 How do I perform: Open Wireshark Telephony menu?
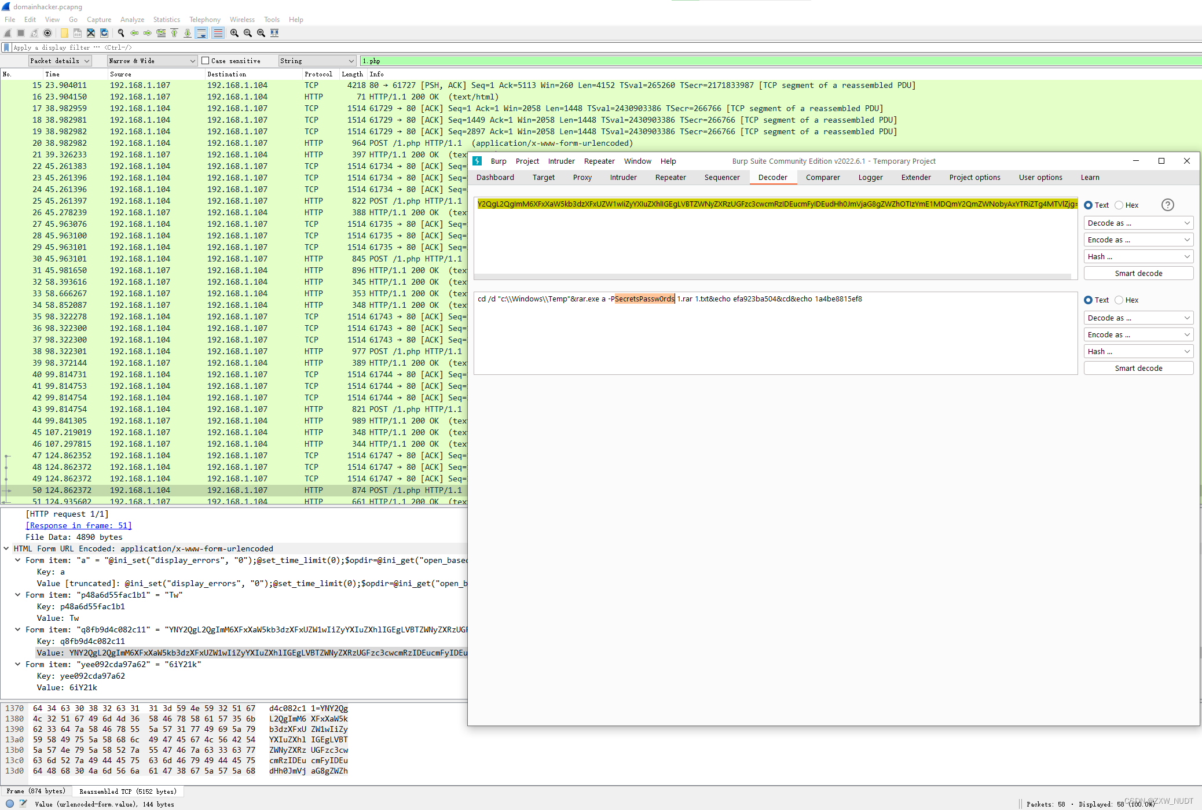(x=205, y=20)
